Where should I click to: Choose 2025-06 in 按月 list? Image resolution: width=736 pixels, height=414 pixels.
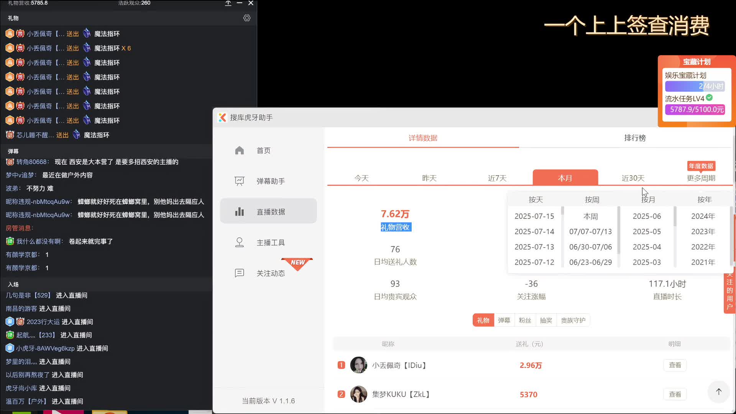pyautogui.click(x=647, y=216)
